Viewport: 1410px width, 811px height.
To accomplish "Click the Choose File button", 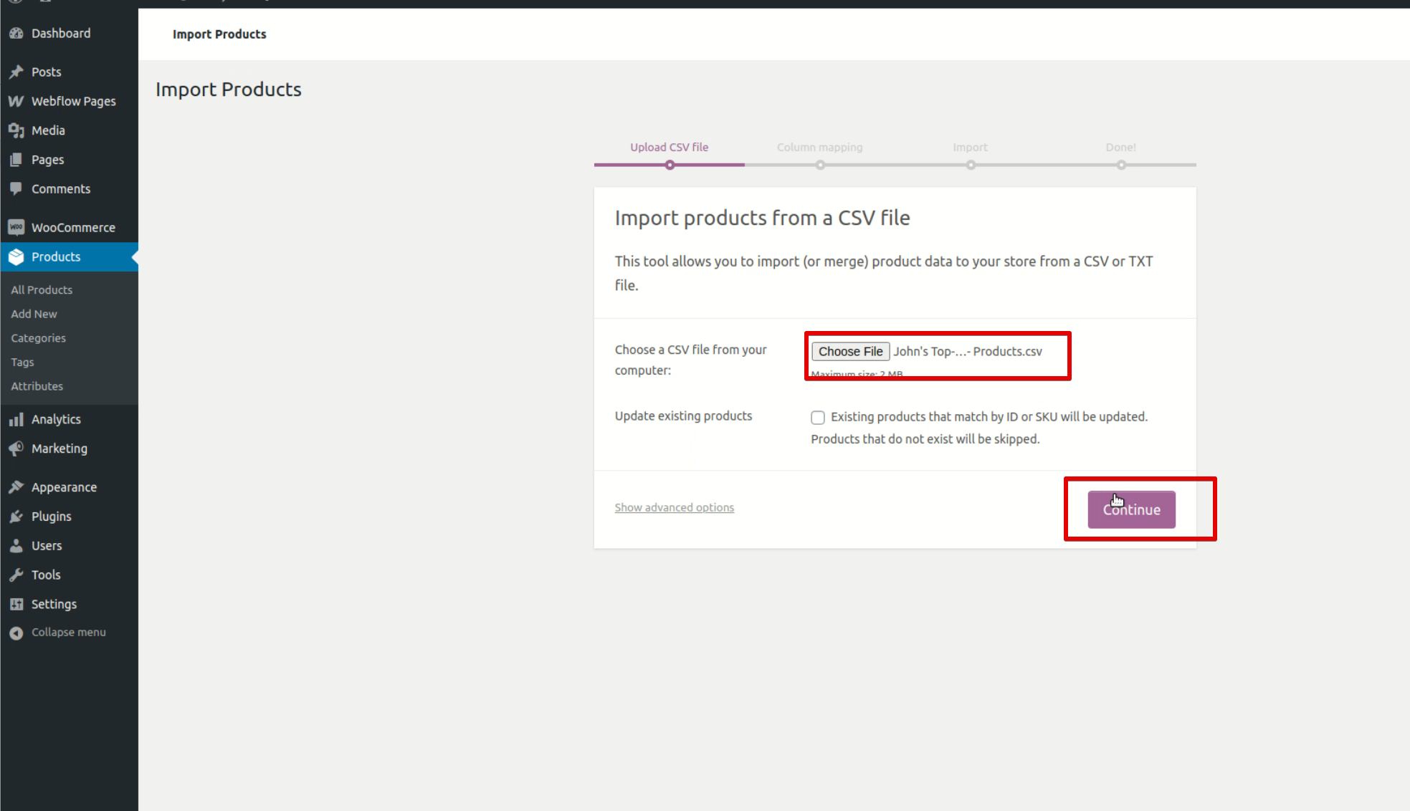I will pos(850,351).
